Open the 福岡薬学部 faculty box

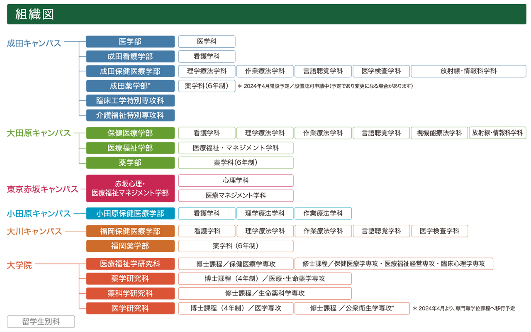click(130, 246)
